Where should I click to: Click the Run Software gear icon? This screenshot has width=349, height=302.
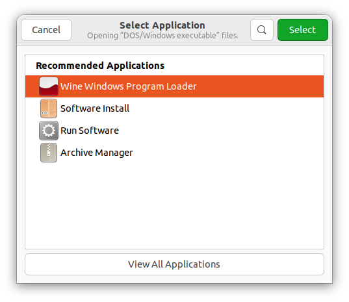(x=49, y=131)
